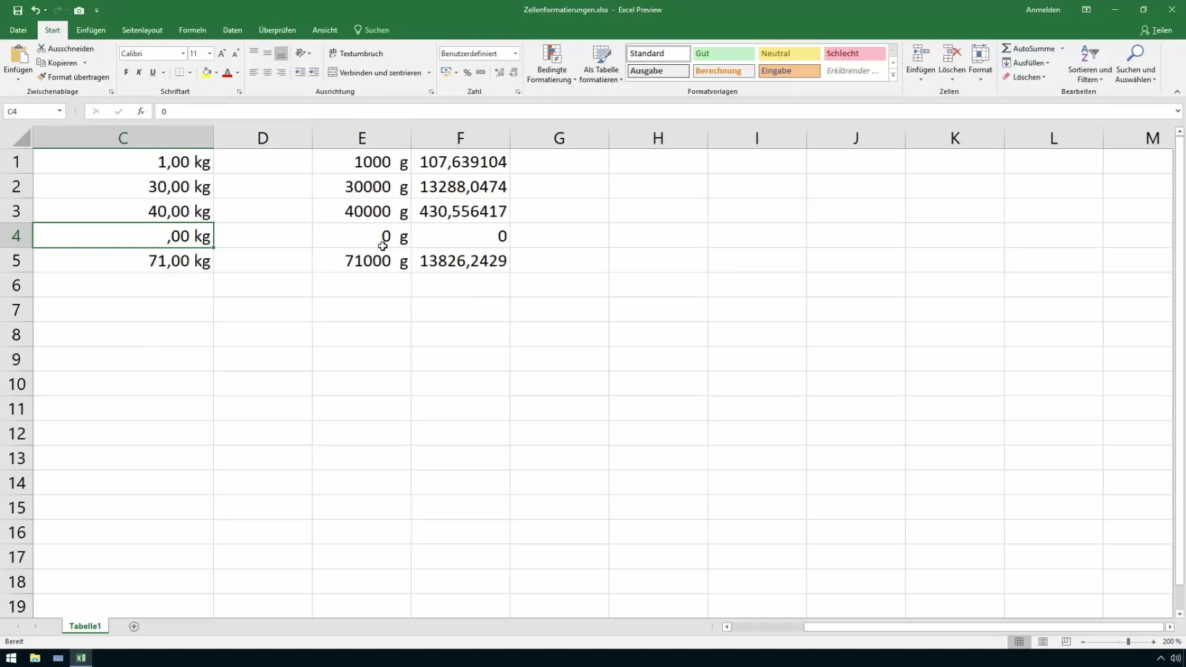Click the Save icon in quick access toolbar
Viewport: 1186px width, 667px height.
point(17,10)
